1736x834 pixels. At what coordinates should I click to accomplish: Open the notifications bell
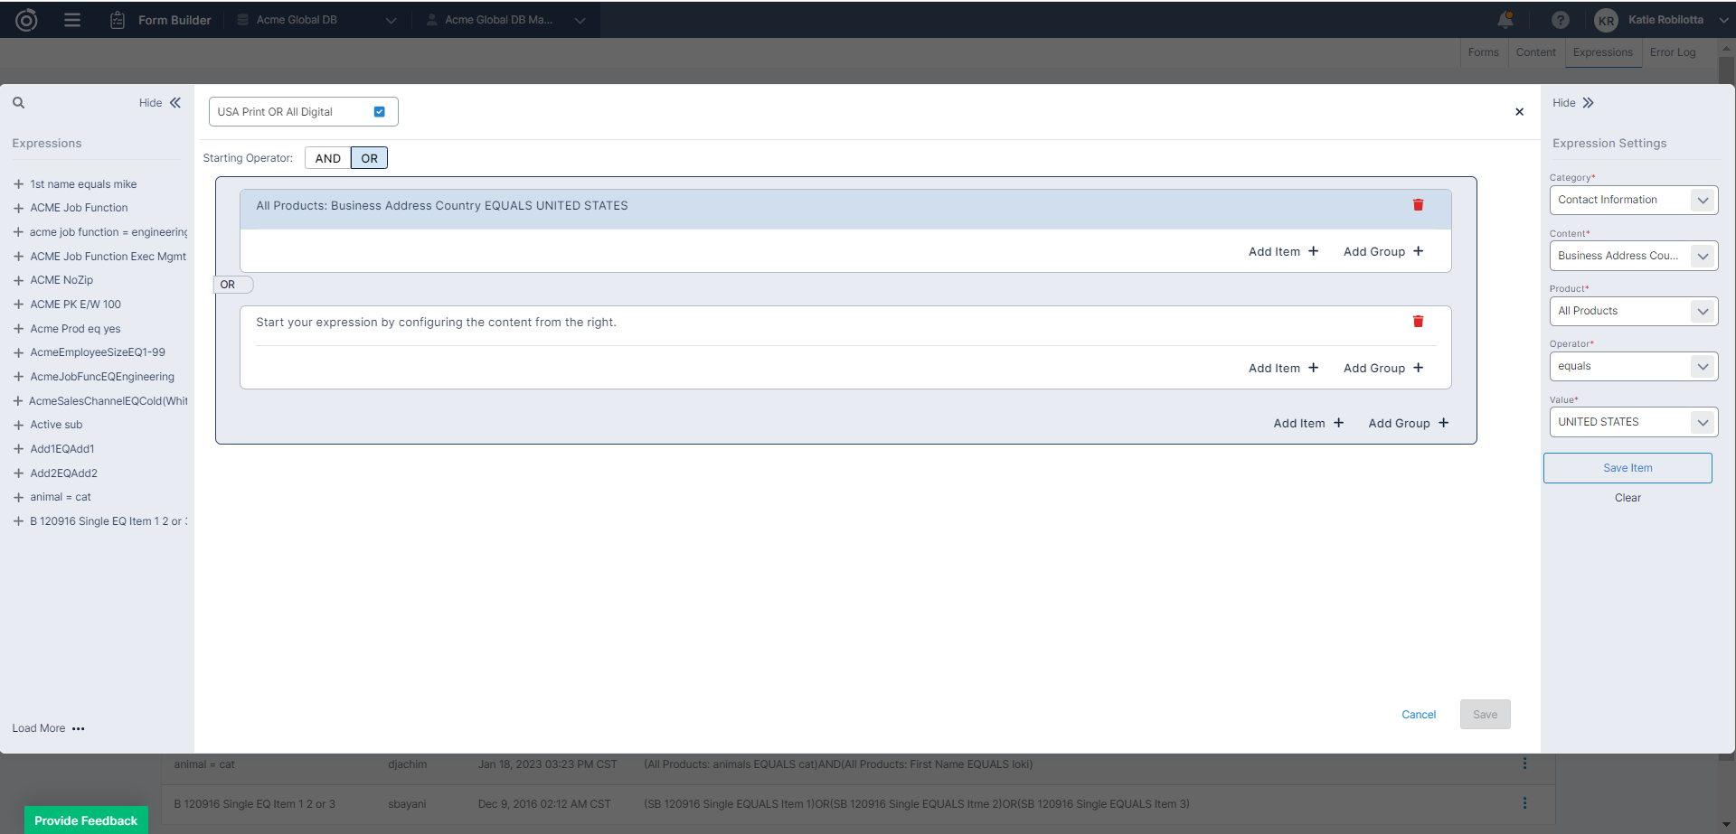[1505, 20]
